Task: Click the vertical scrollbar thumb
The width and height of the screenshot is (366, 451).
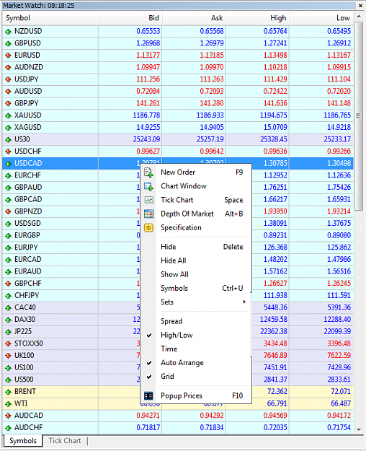Action: pos(359,116)
